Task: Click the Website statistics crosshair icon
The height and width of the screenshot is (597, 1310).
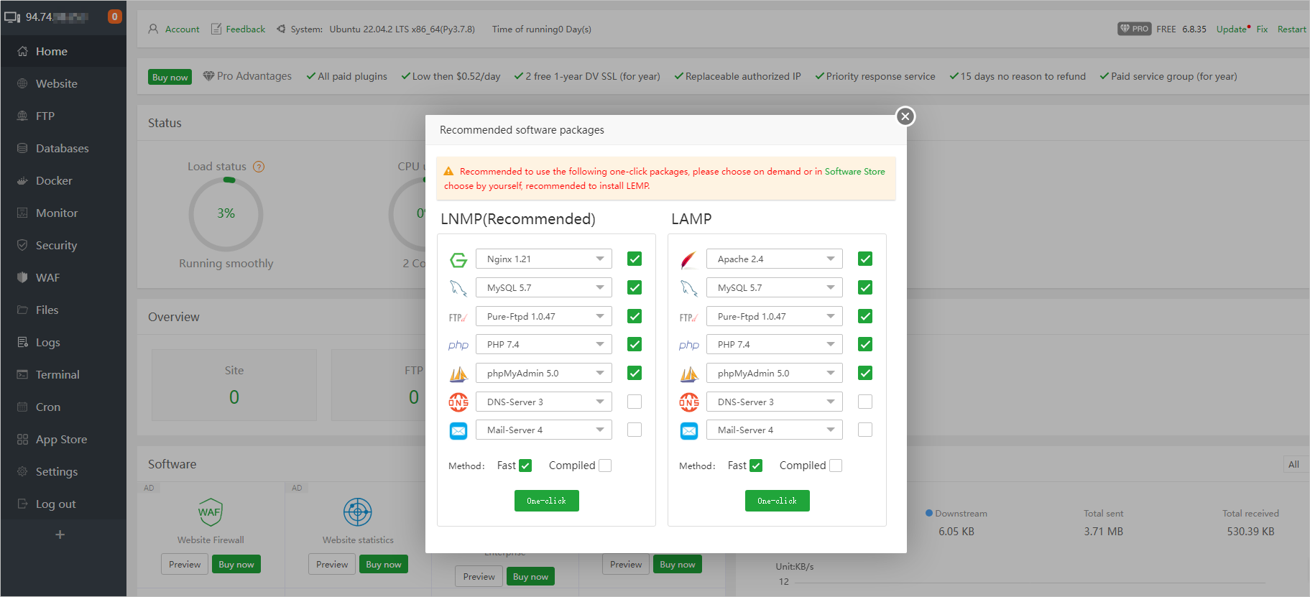Action: pyautogui.click(x=358, y=512)
